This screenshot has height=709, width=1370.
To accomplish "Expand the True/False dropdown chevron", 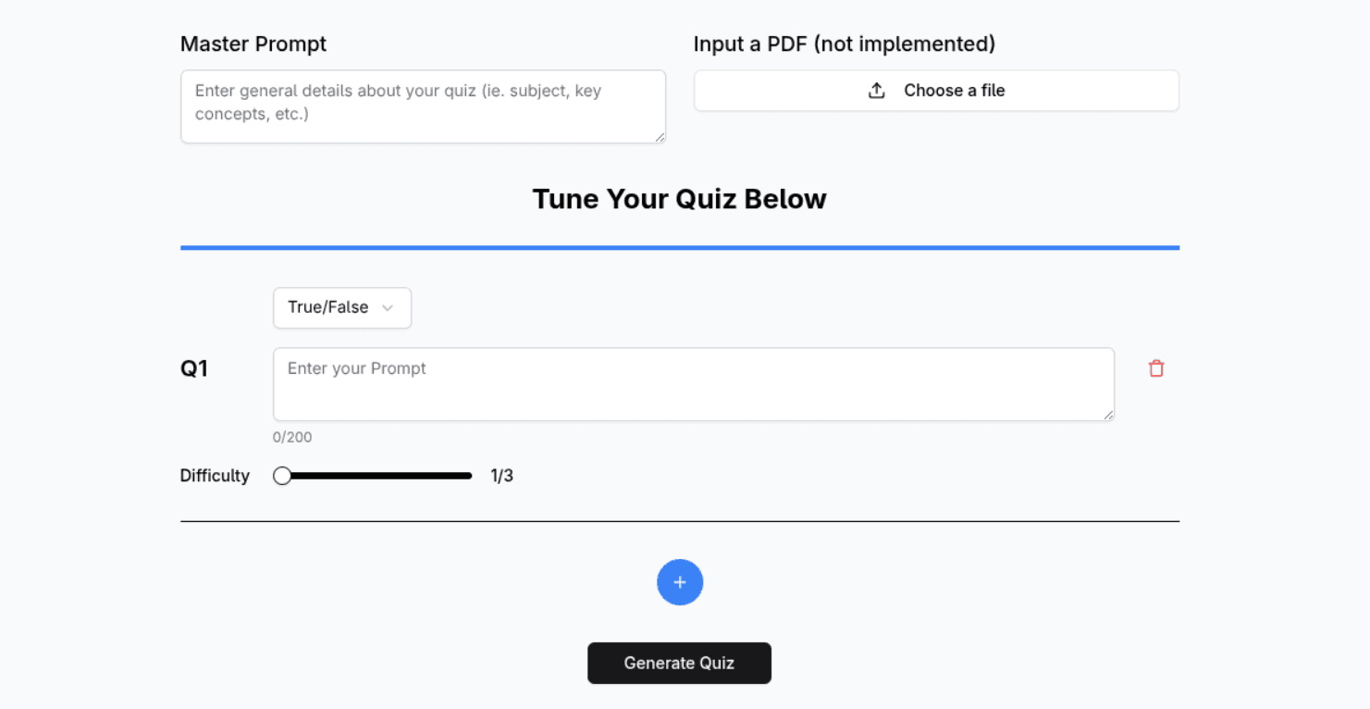I will coord(388,308).
